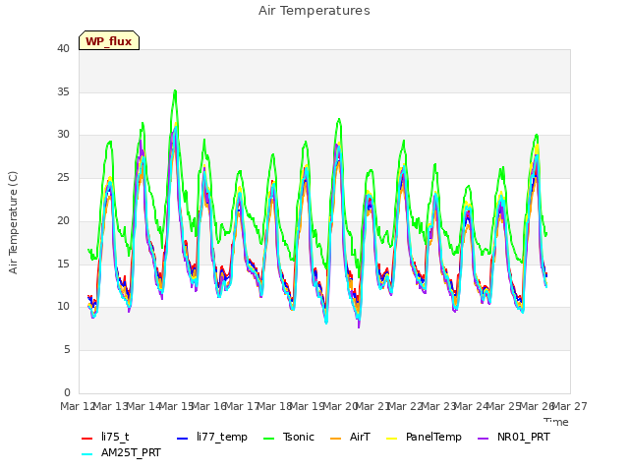Click the Tsonic peak on Mar 15
The image size is (629, 472).
pyautogui.click(x=175, y=91)
